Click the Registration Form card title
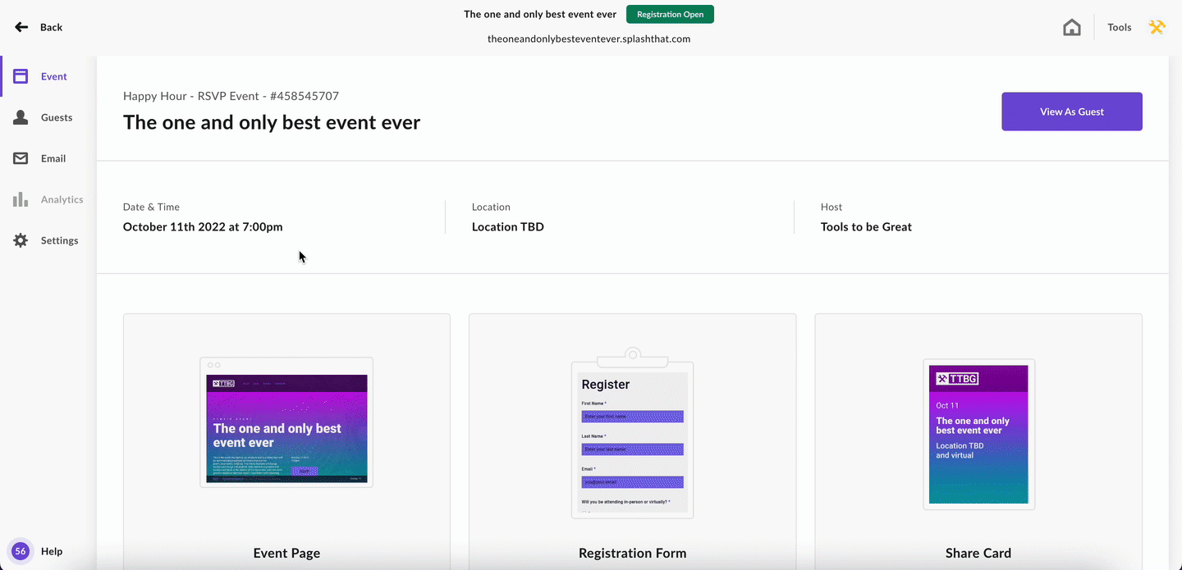This screenshot has height=570, width=1182. 632,553
